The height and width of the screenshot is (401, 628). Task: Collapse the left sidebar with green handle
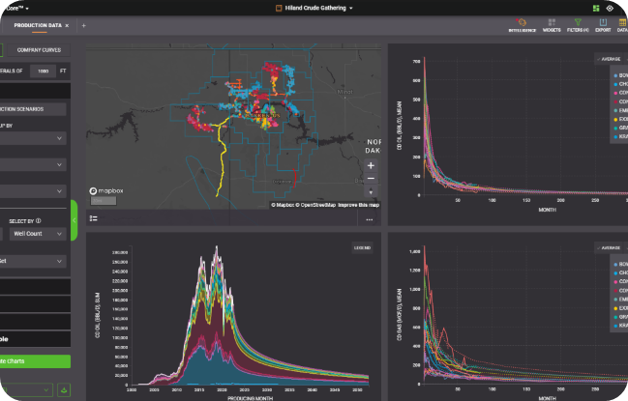pos(75,221)
